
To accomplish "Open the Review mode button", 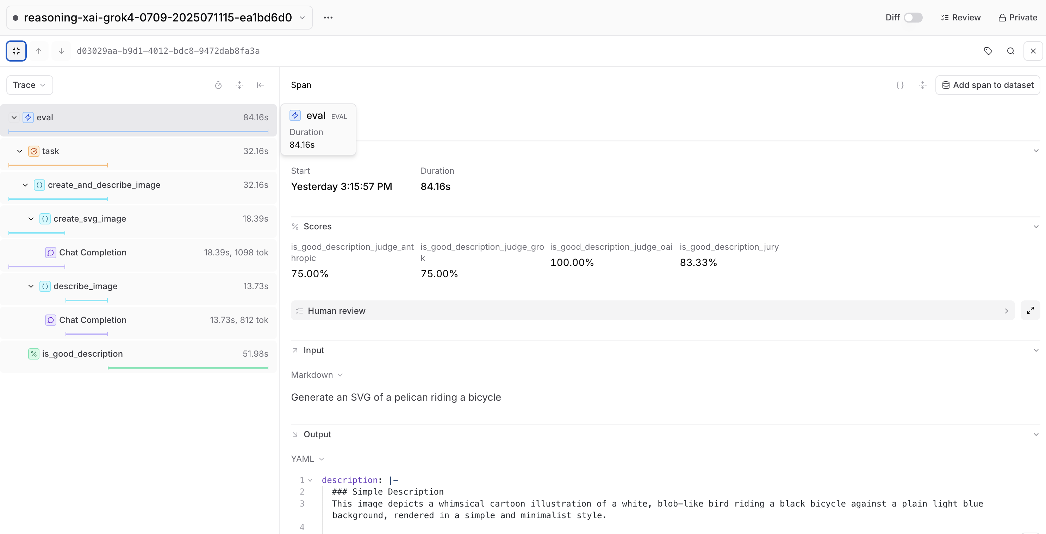I will [961, 18].
